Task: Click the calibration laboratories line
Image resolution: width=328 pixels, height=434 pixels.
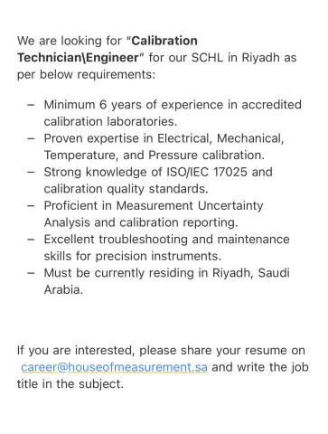Action: [110, 121]
